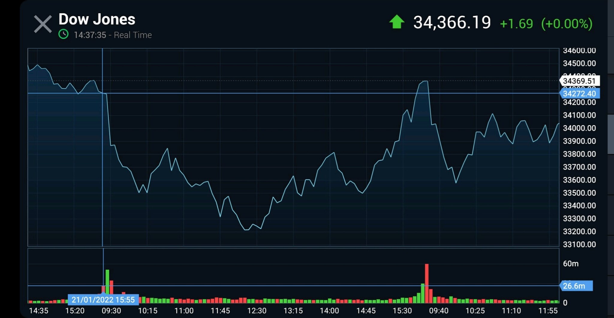Click the 15:30 time axis label
Screen dimensions: 614x318
click(402, 311)
